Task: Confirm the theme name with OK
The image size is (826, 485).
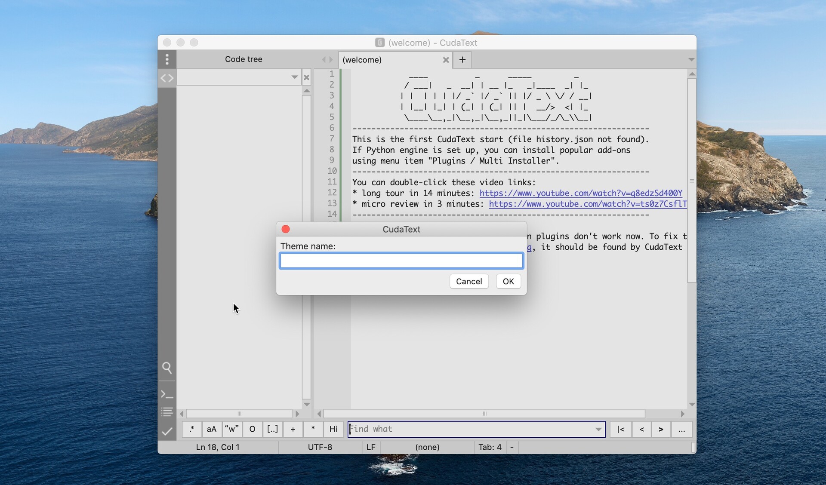Action: pos(508,281)
